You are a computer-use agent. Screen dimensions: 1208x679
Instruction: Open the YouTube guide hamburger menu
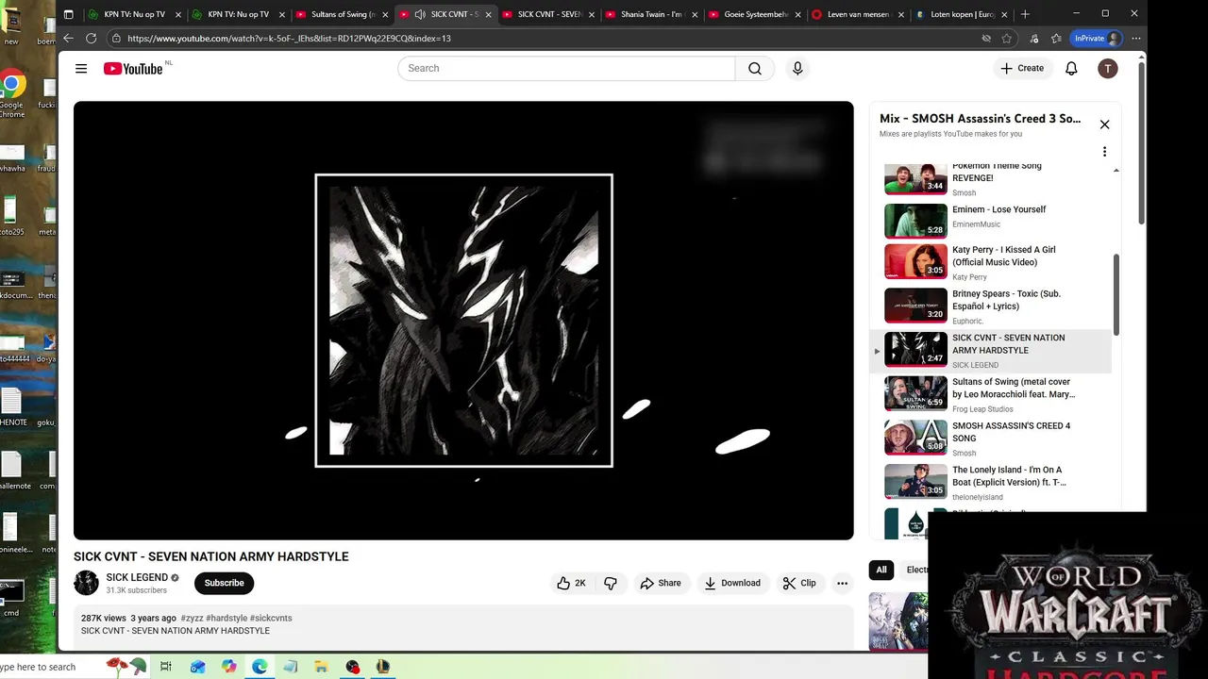click(x=81, y=68)
